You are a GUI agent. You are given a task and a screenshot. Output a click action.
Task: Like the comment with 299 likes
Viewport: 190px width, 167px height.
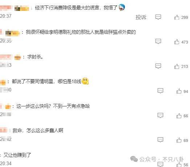tap(177, 17)
